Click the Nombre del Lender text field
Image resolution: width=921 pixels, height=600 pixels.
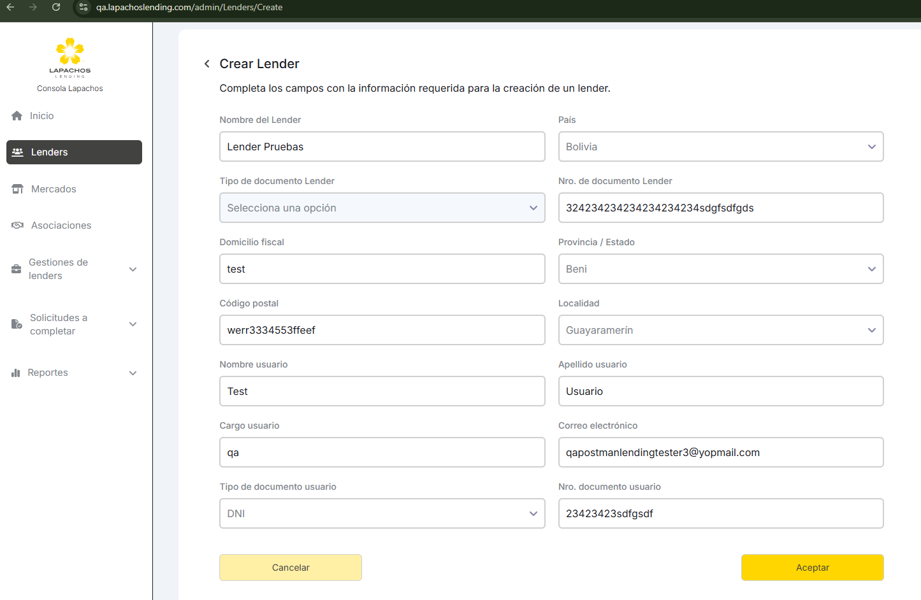382,146
